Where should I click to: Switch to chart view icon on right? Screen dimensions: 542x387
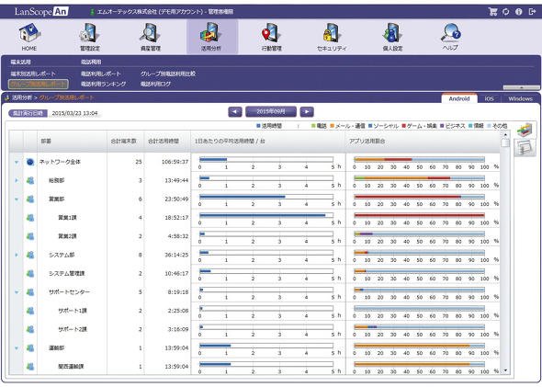(525, 130)
